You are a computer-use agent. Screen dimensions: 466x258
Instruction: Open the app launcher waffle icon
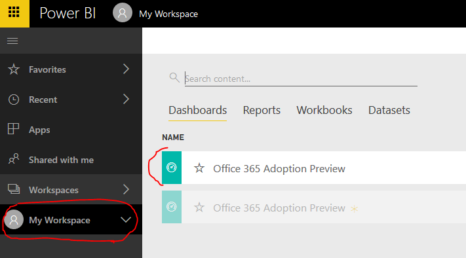click(14, 12)
